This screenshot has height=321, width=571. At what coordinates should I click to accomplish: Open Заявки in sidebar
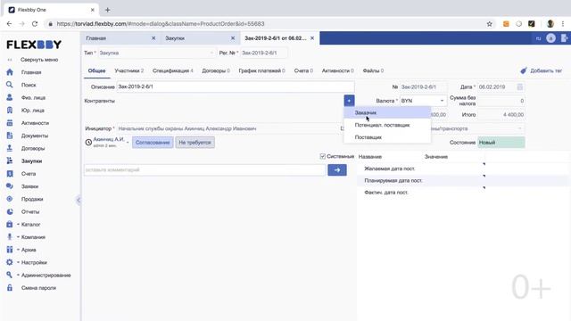tap(29, 186)
